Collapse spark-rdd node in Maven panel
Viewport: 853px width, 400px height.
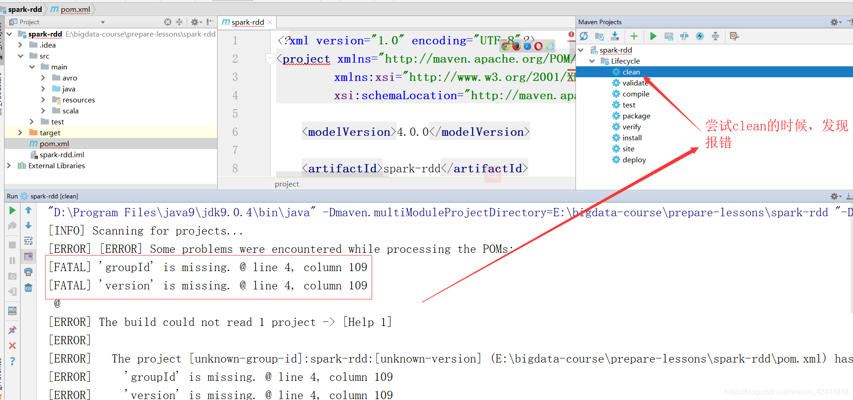click(x=581, y=50)
